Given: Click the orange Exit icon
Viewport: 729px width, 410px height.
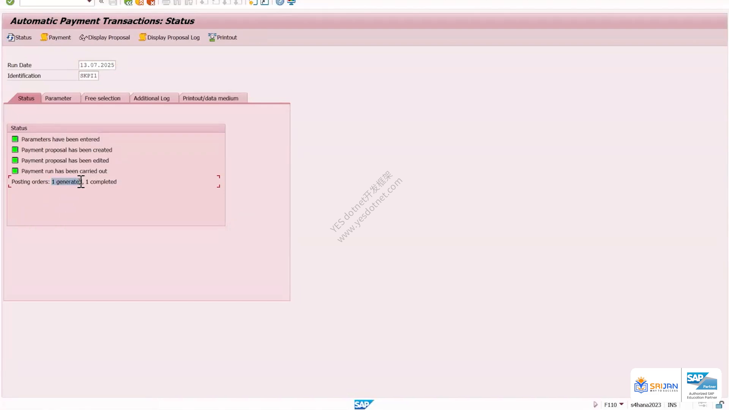Looking at the screenshot, I should tap(140, 2).
